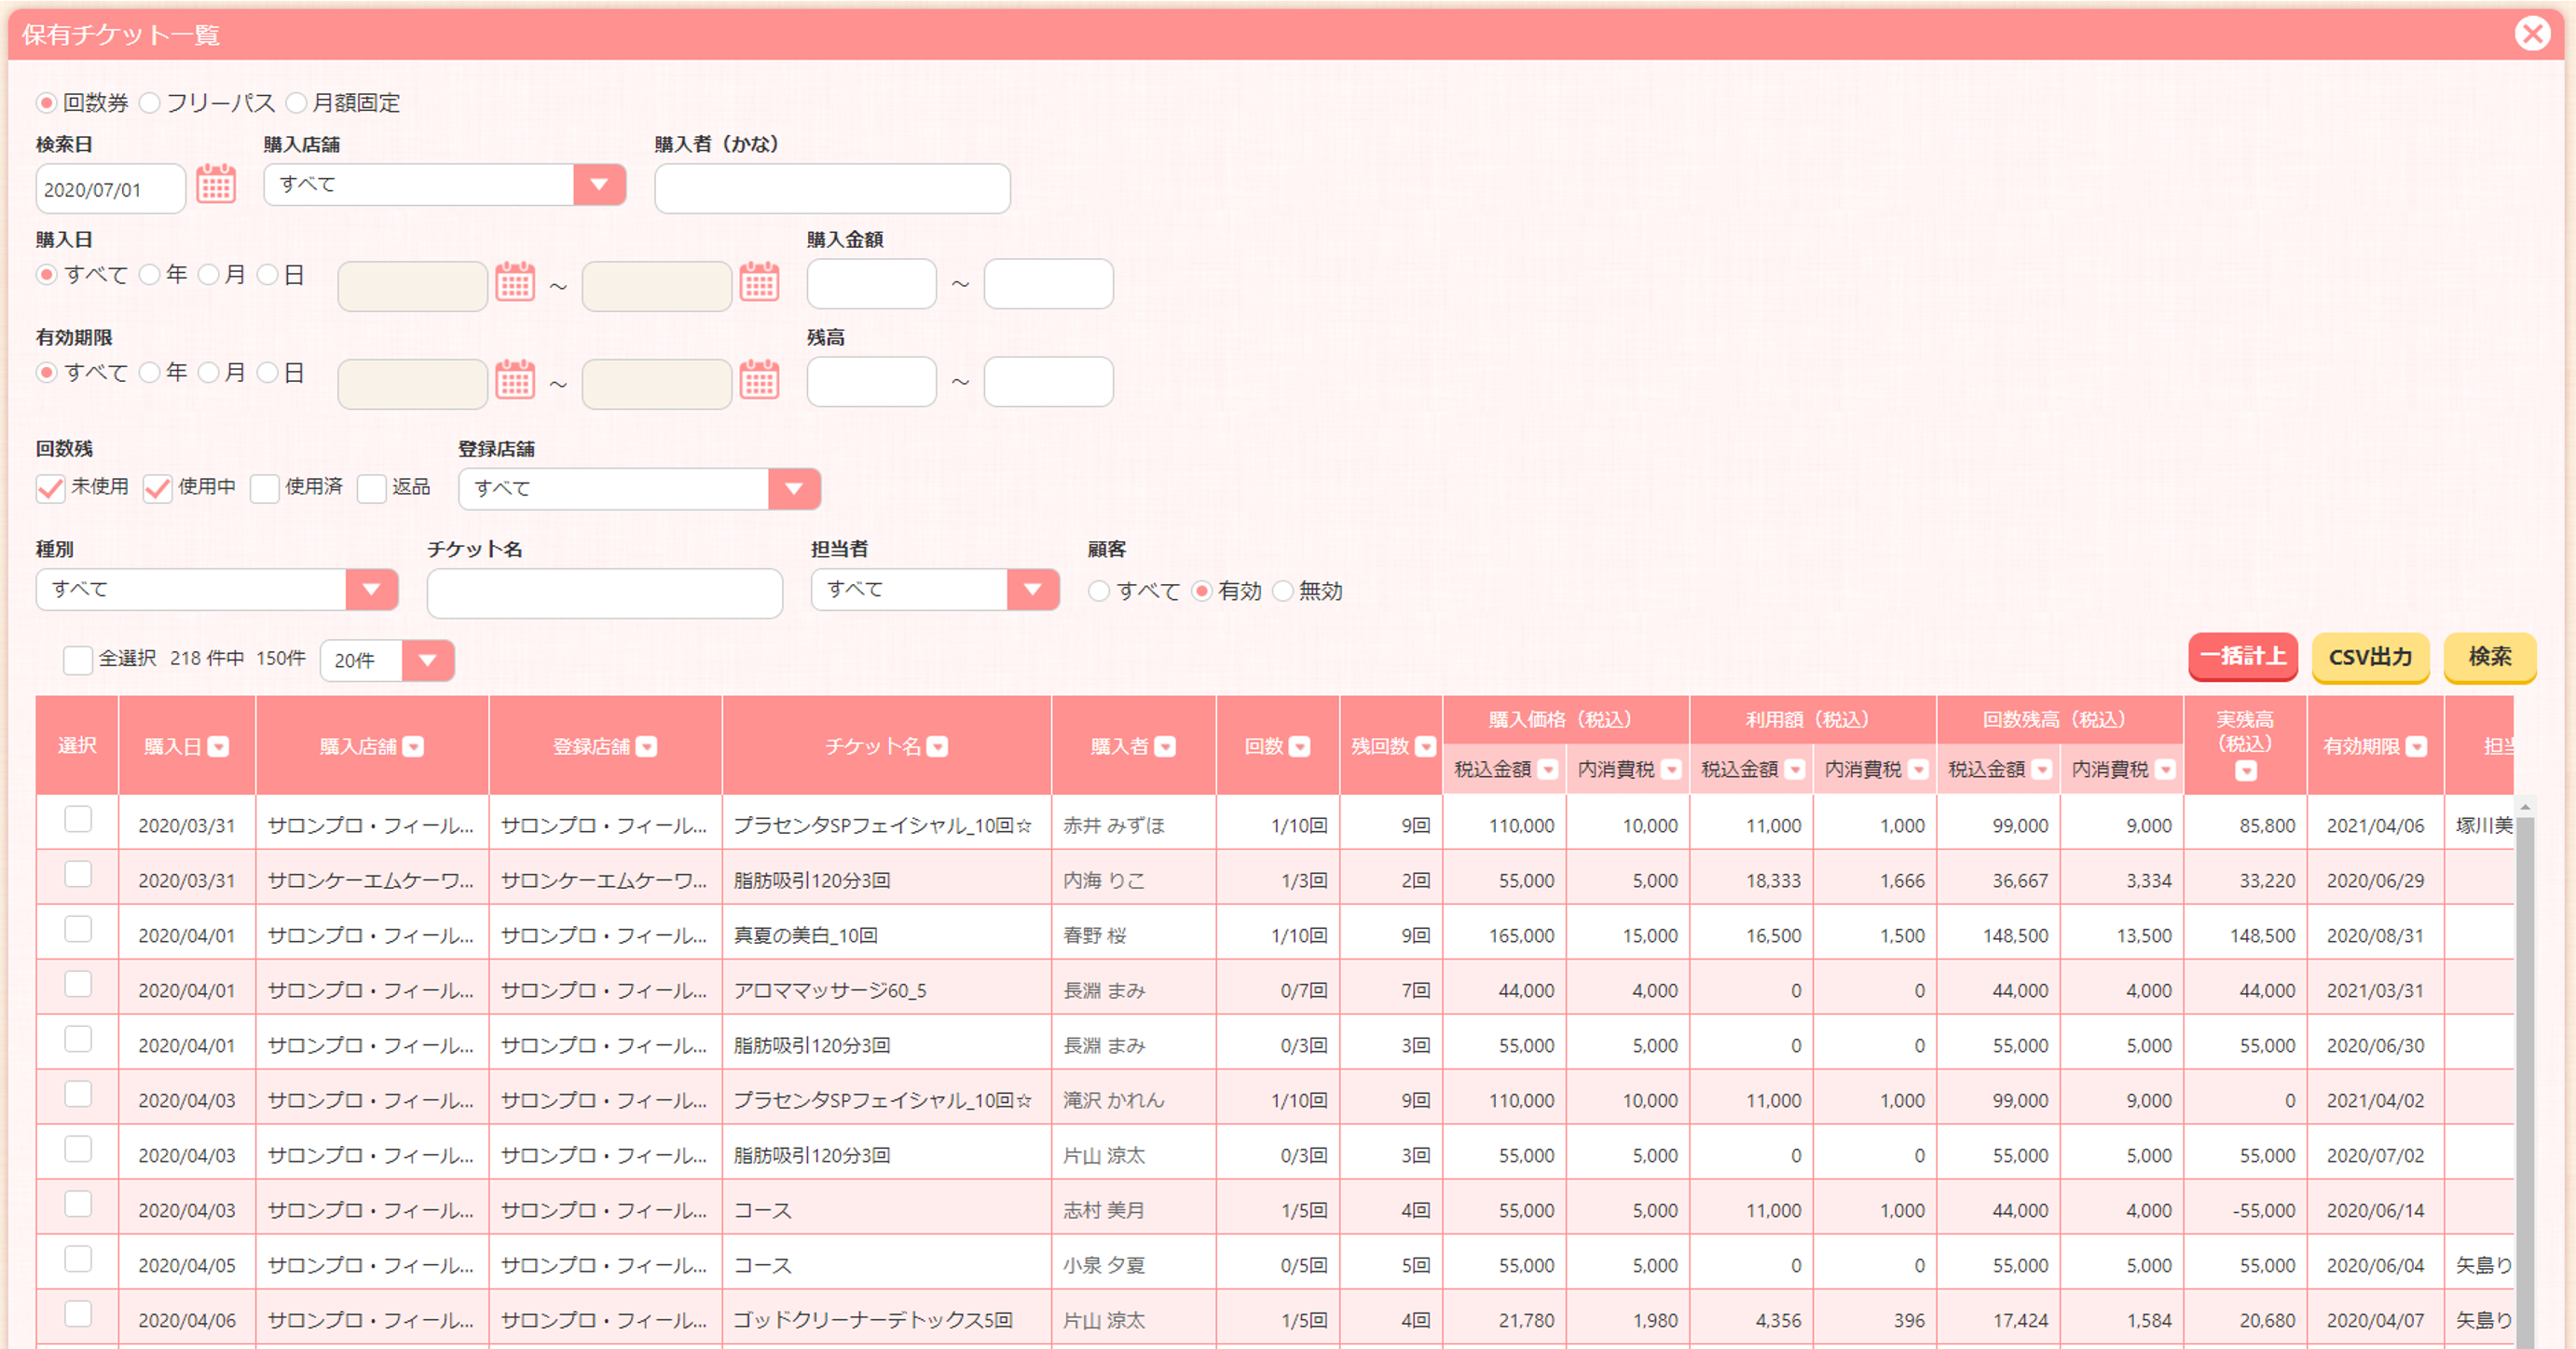Select すべて customer radio button
The height and width of the screenshot is (1349, 2576).
(x=1099, y=591)
